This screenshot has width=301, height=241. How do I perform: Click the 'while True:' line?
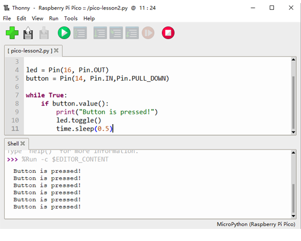pos(46,95)
